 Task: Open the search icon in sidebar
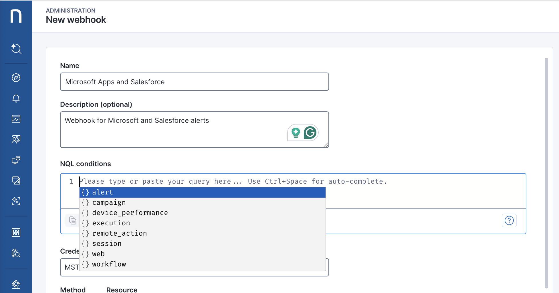(16, 49)
